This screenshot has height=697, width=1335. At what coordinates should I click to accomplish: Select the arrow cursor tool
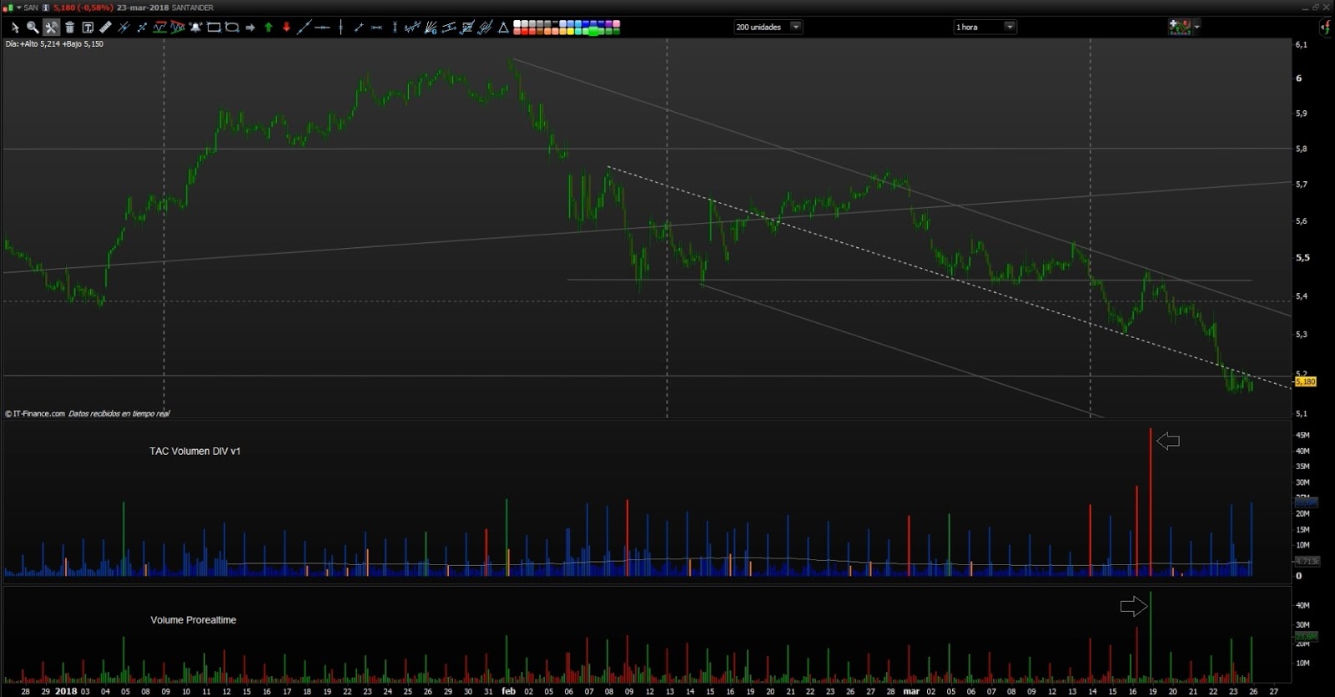tap(14, 28)
